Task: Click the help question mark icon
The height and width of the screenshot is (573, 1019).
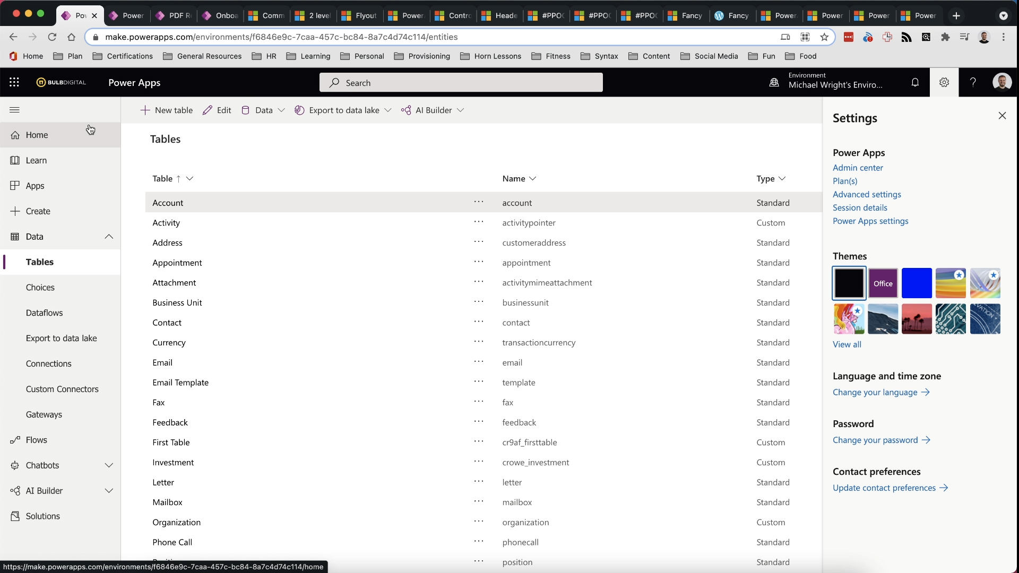Action: point(972,82)
